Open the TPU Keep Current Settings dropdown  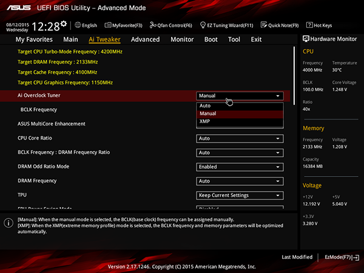tap(240, 195)
